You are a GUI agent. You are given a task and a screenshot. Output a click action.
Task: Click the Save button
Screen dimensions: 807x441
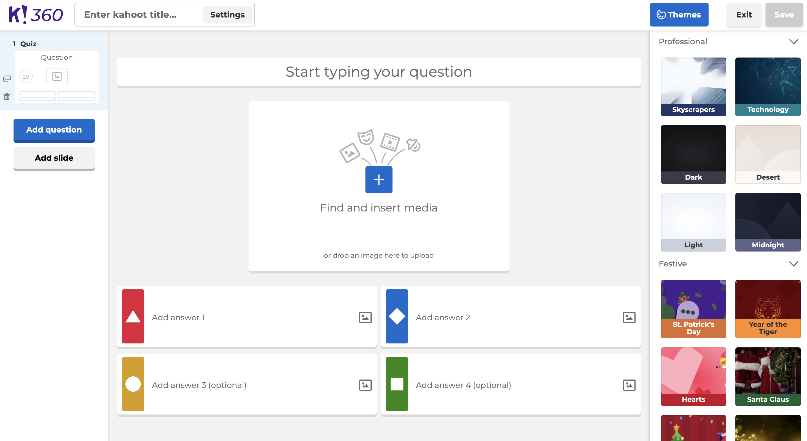coord(784,15)
